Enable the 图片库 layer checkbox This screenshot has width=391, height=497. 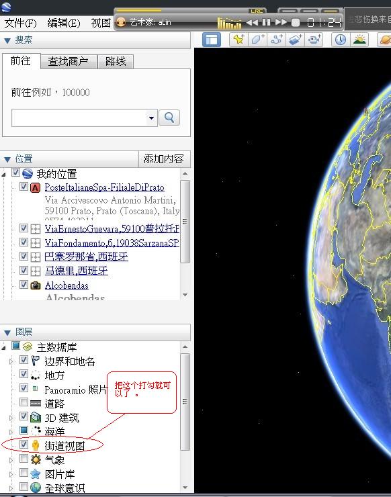[x=24, y=473]
